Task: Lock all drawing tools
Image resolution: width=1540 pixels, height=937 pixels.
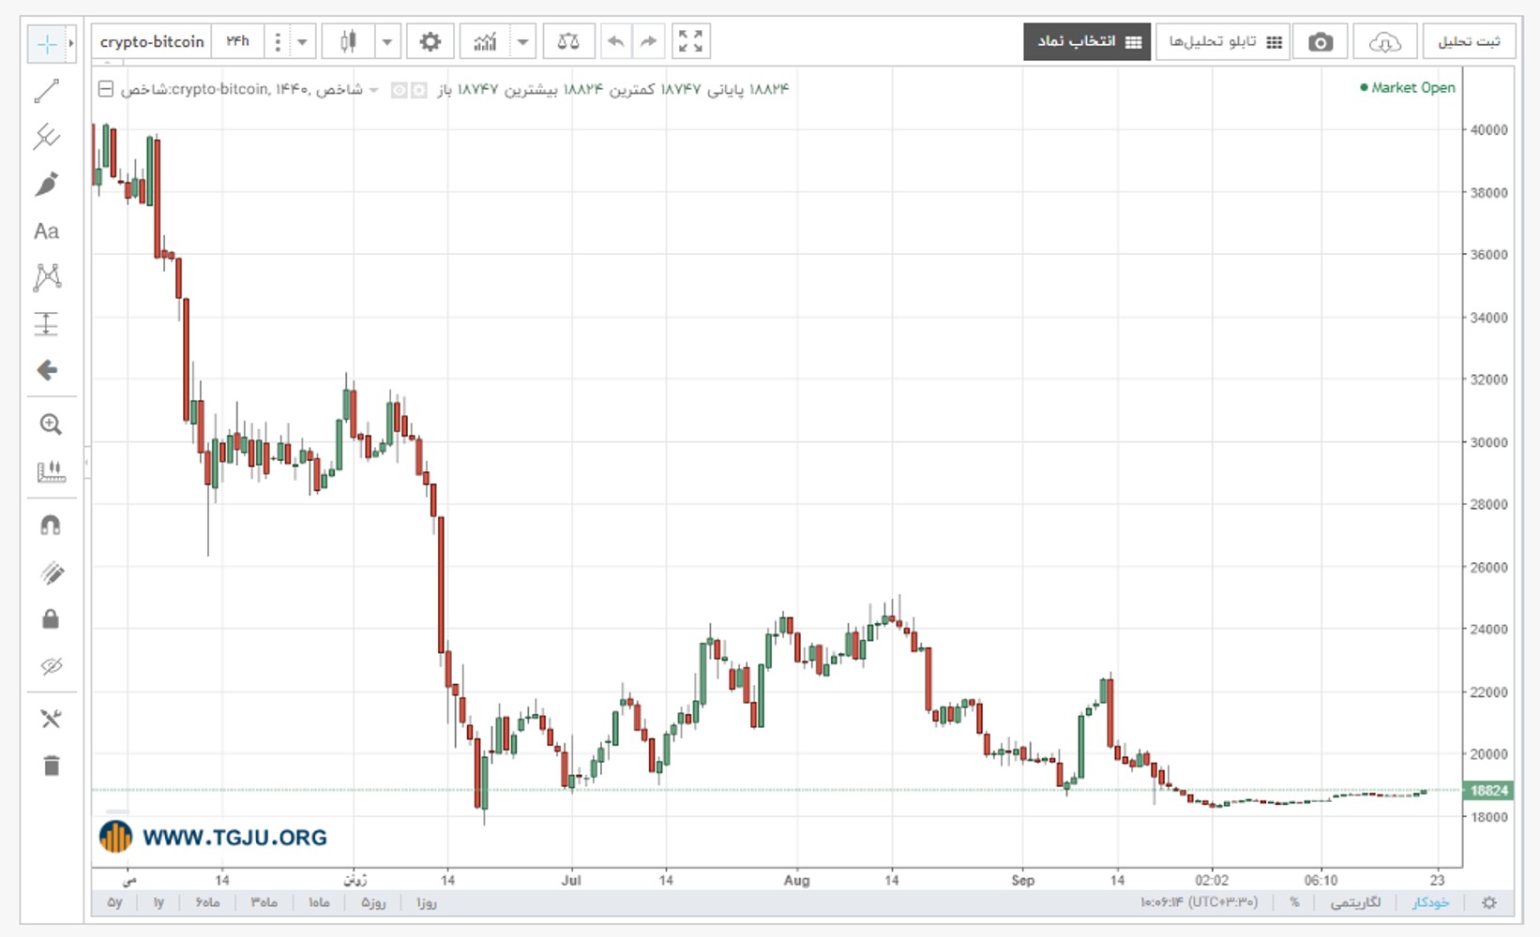Action: [51, 619]
